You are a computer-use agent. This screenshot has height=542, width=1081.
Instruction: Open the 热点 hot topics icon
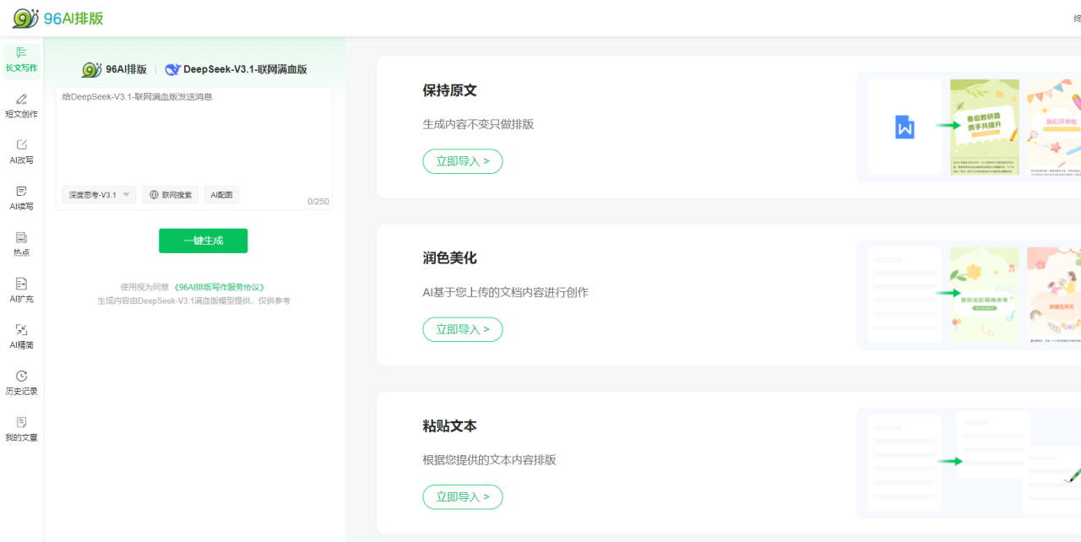coord(21,238)
